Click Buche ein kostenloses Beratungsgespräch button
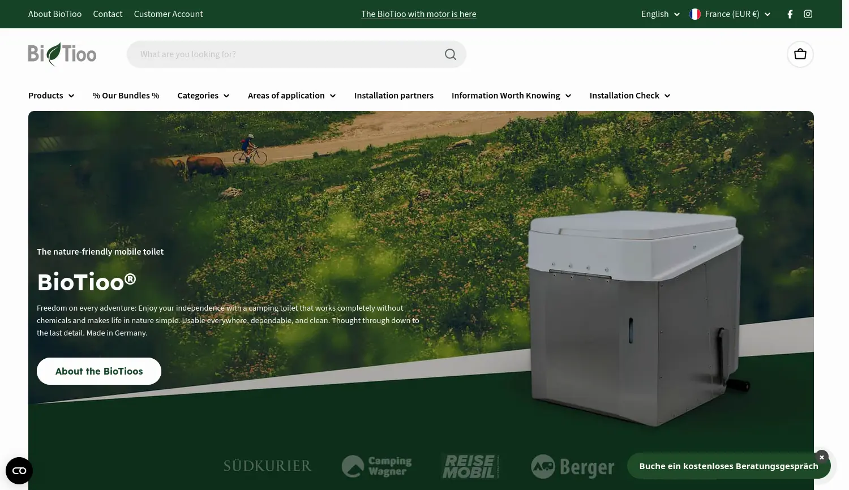Image resolution: width=849 pixels, height=490 pixels. (x=728, y=466)
